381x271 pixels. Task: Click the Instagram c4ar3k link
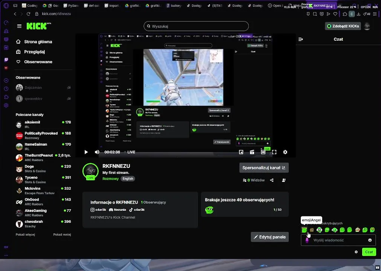point(98,210)
